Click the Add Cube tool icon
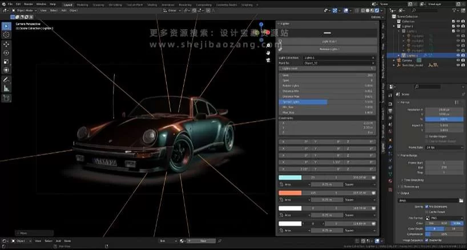The width and height of the screenshot is (467, 250). point(6,98)
